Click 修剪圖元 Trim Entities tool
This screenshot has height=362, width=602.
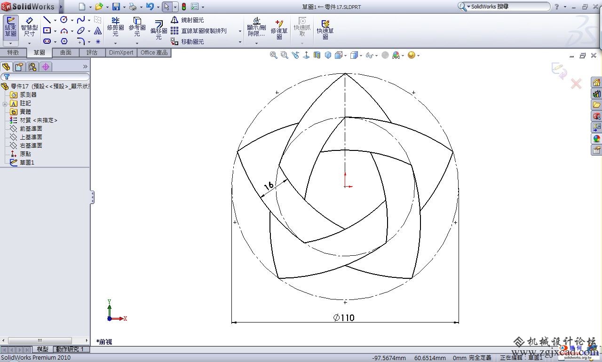click(x=115, y=27)
